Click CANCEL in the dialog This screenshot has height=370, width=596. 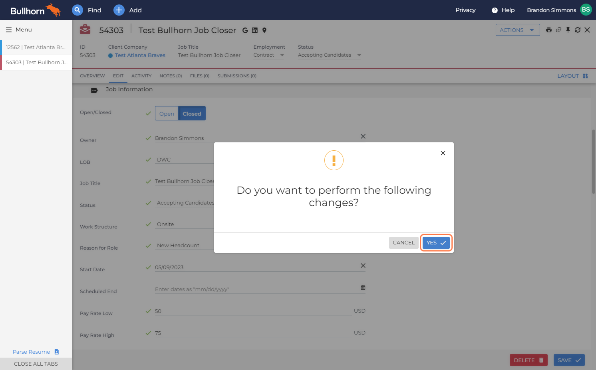click(x=403, y=242)
